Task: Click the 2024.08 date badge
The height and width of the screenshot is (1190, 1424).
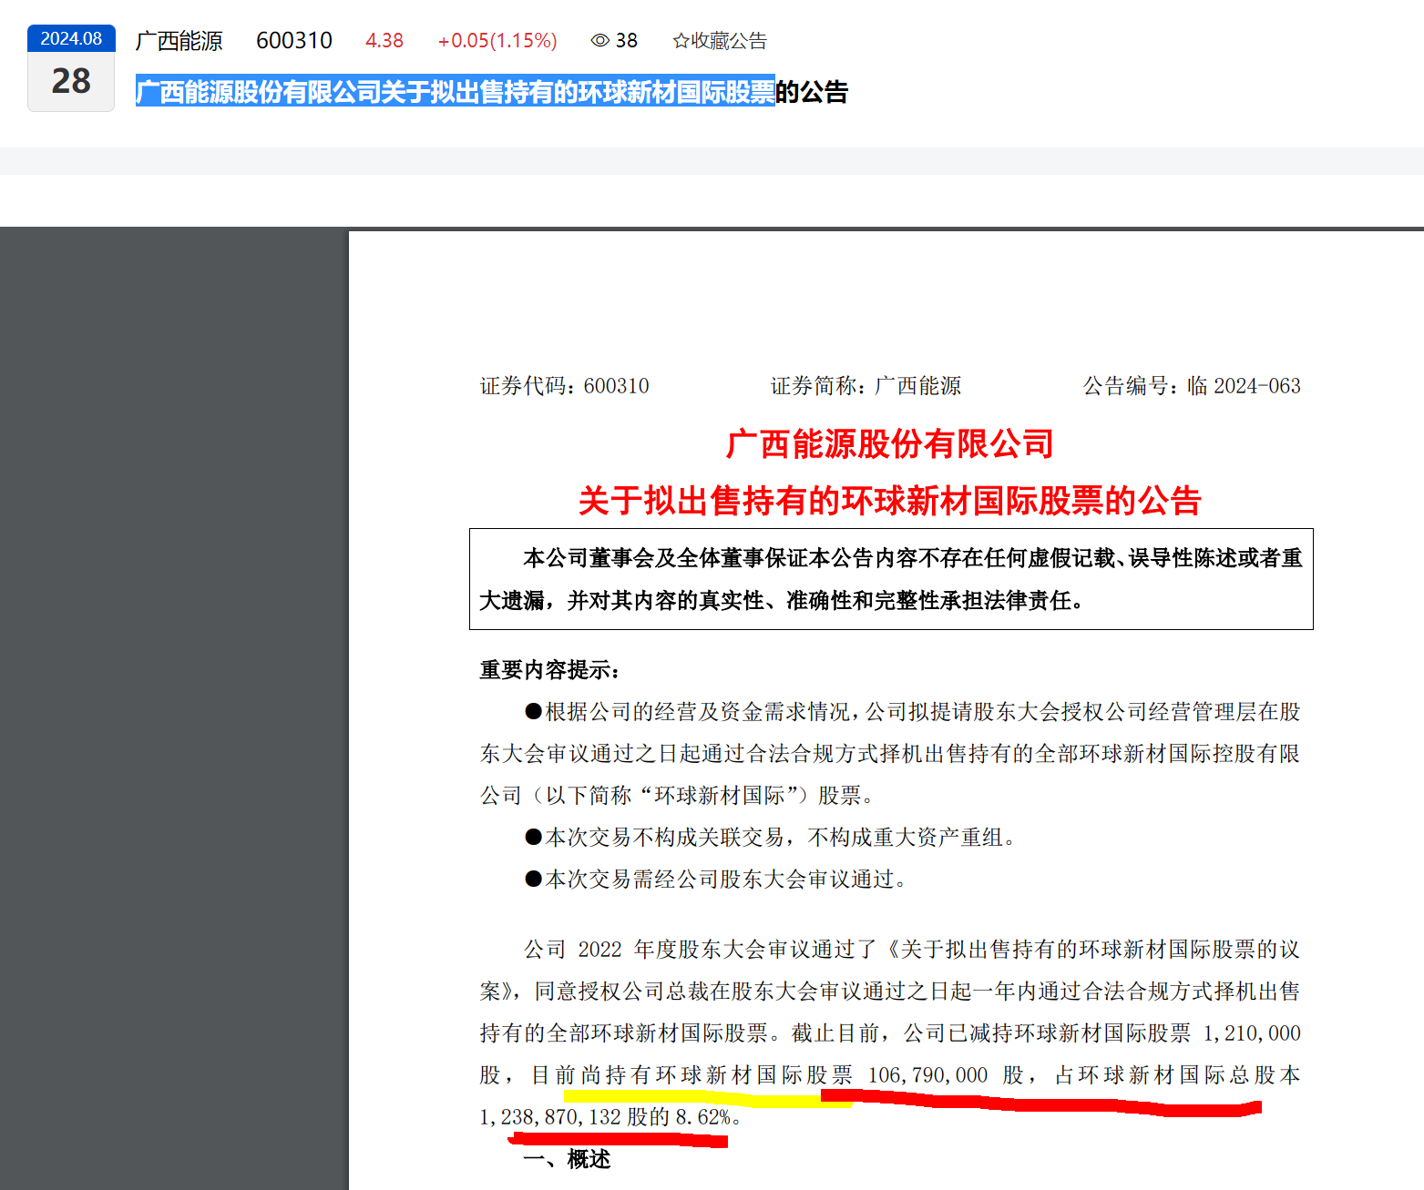Action: (71, 38)
